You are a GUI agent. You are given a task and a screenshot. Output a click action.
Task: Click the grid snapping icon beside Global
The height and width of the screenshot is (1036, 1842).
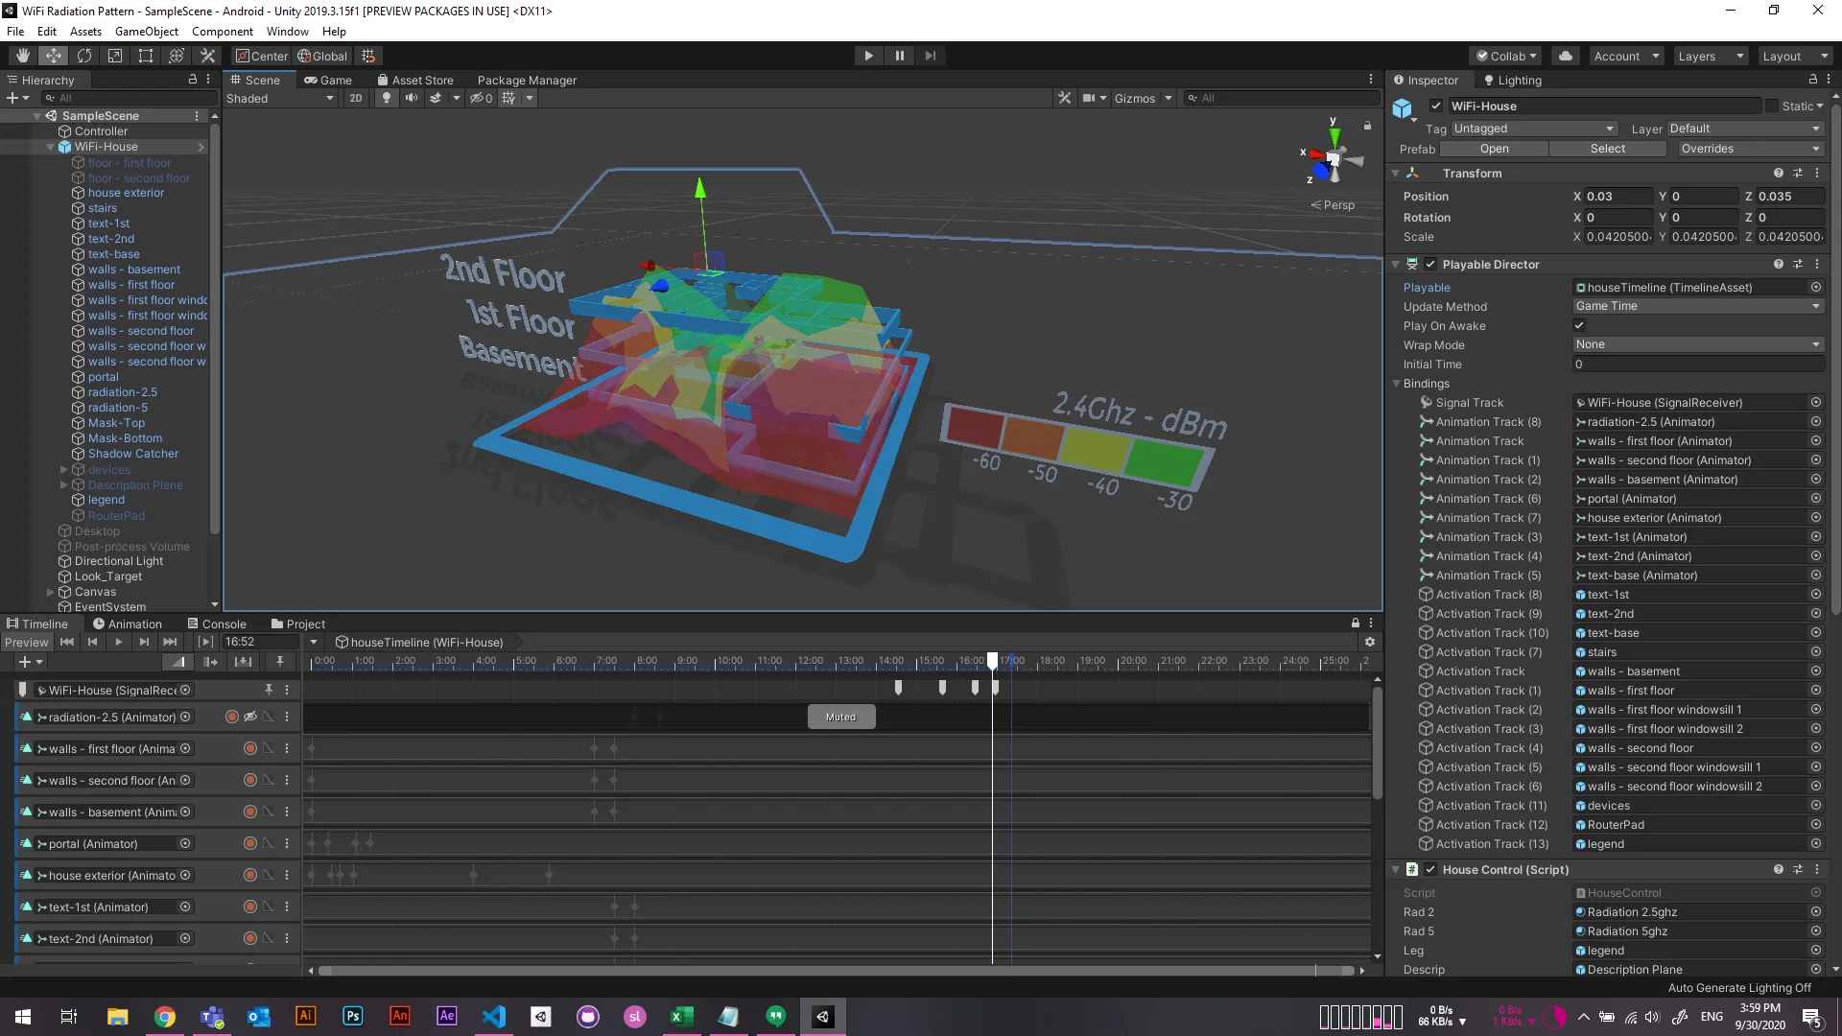coord(368,56)
